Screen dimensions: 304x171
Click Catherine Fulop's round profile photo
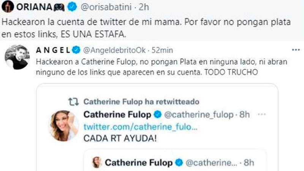coord(64,126)
